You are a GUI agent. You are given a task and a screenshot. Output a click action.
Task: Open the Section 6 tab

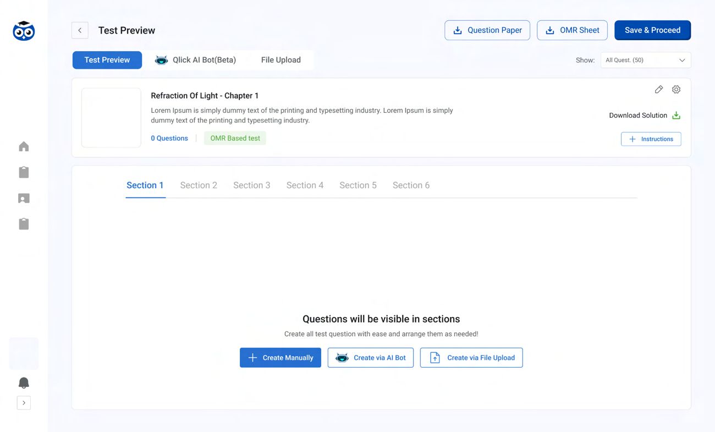(411, 185)
